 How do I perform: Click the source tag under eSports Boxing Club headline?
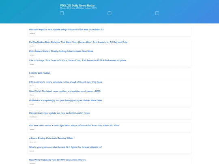coord(33,142)
